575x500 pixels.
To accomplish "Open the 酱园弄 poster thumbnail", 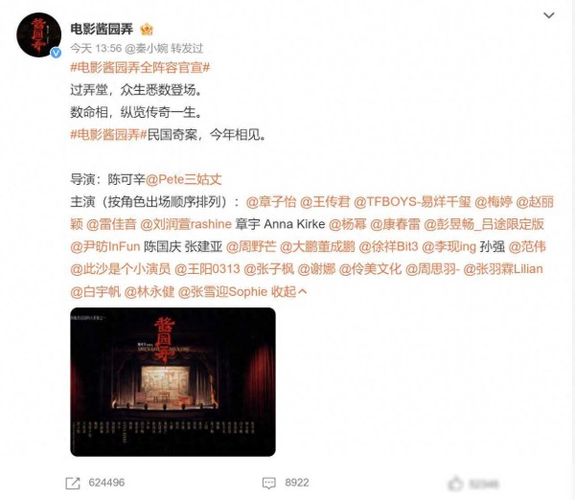I will (172, 382).
